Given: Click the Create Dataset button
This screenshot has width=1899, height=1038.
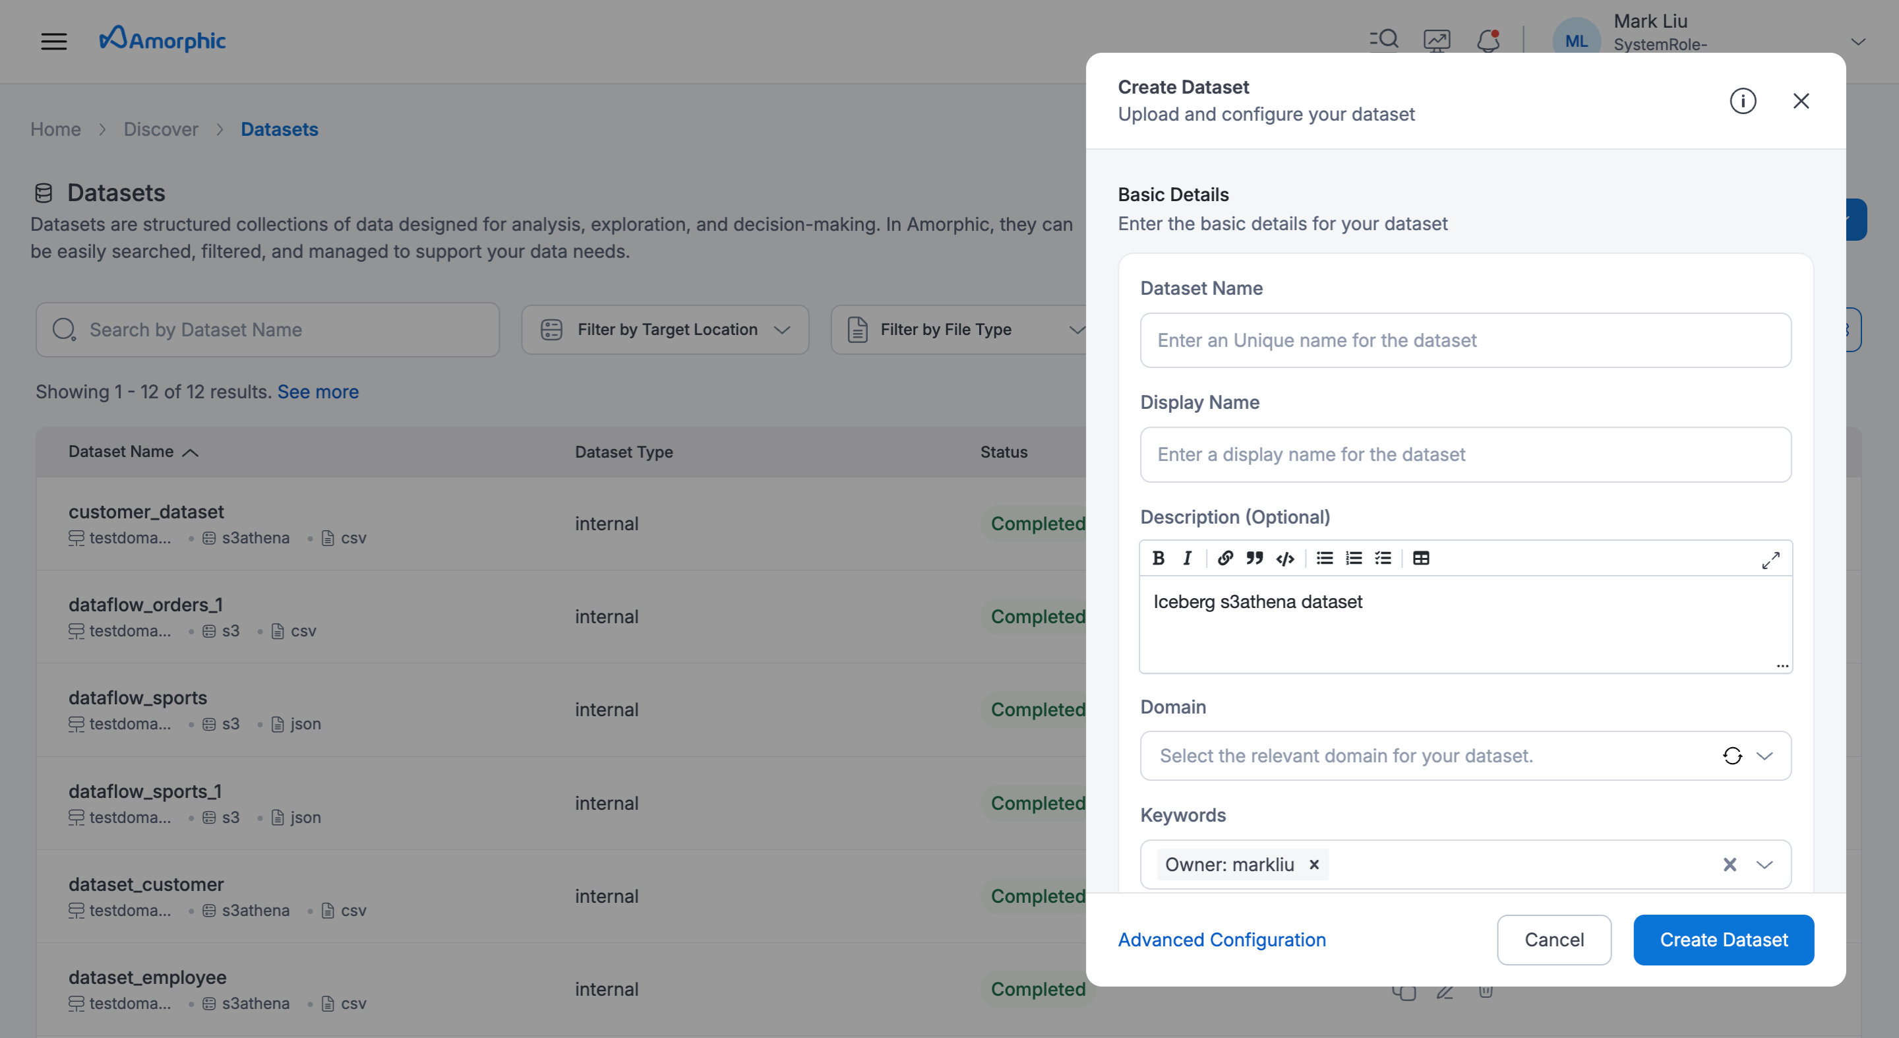Looking at the screenshot, I should tap(1724, 940).
